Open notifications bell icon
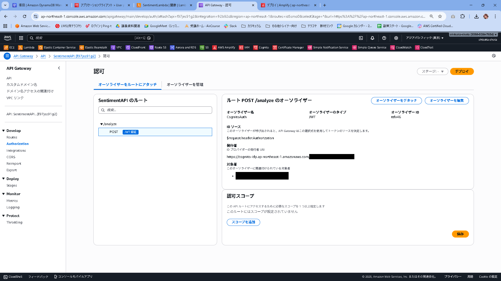 click(x=372, y=38)
